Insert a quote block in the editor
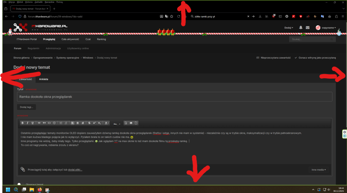 44,123
